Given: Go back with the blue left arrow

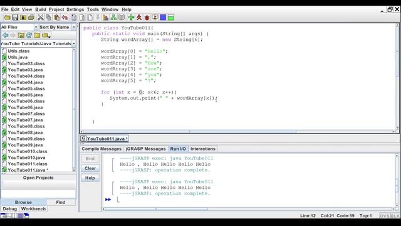Looking at the screenshot, I should pos(5,35).
